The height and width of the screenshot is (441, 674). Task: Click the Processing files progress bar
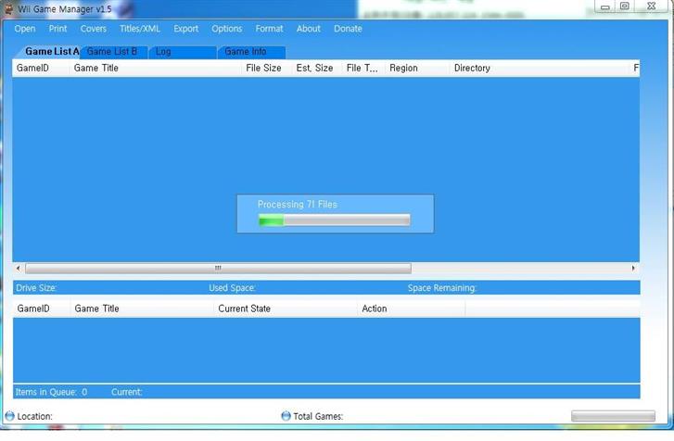click(334, 220)
